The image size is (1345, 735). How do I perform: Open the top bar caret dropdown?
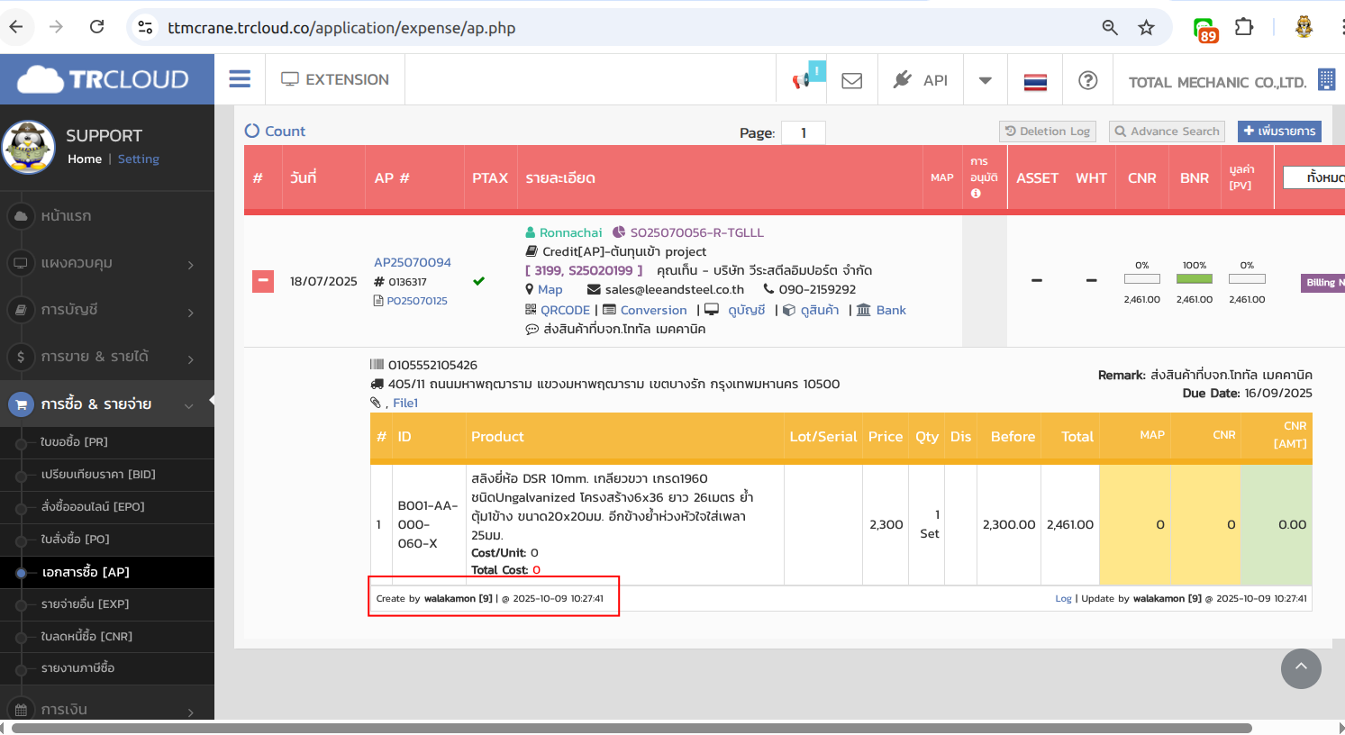pyautogui.click(x=985, y=81)
